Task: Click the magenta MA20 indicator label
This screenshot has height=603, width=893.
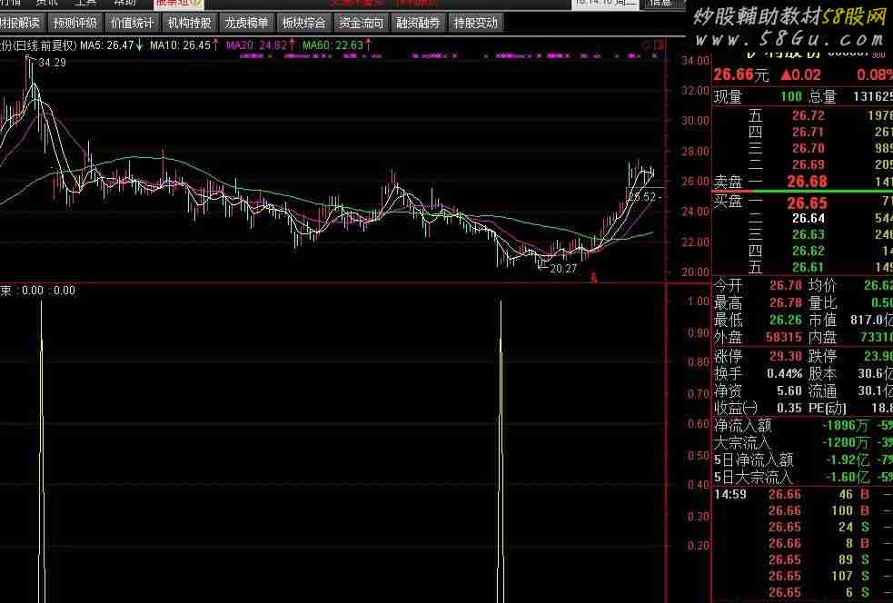Action: (x=256, y=44)
